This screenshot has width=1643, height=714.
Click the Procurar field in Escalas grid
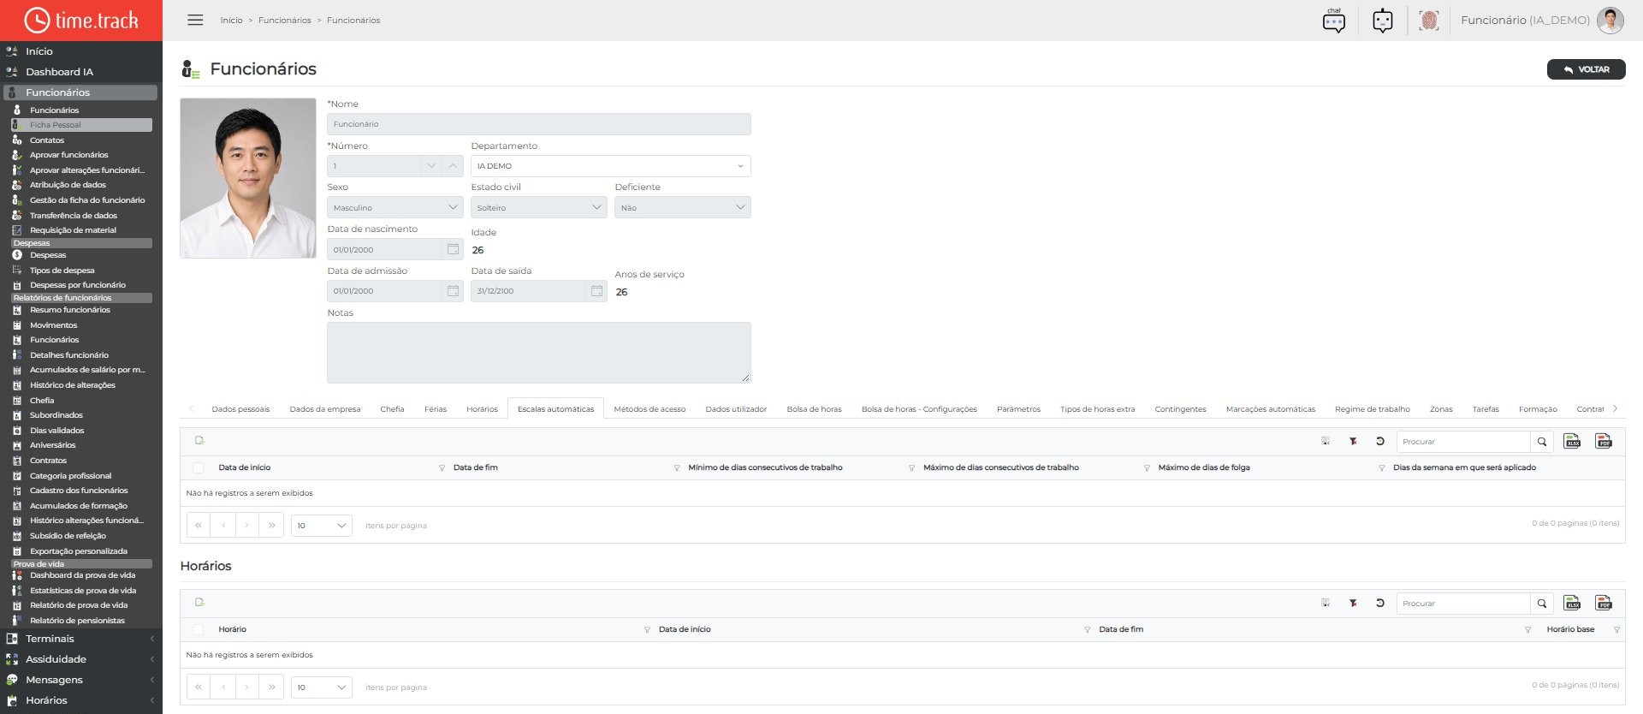[x=1463, y=442]
